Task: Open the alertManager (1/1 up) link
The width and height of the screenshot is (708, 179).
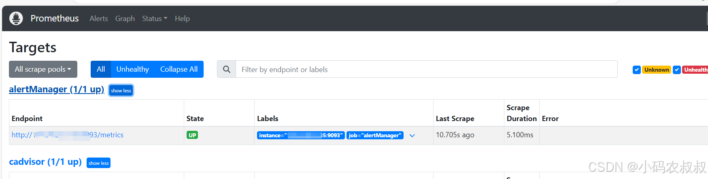Action: pyautogui.click(x=57, y=89)
